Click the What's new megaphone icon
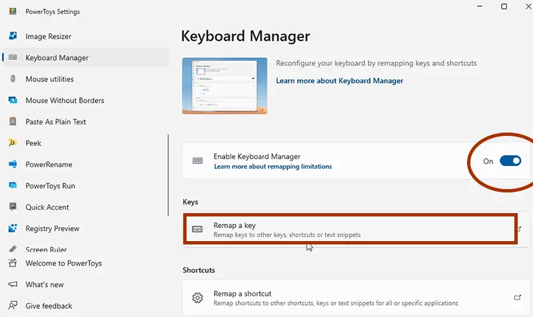The height and width of the screenshot is (317, 533). tap(13, 284)
